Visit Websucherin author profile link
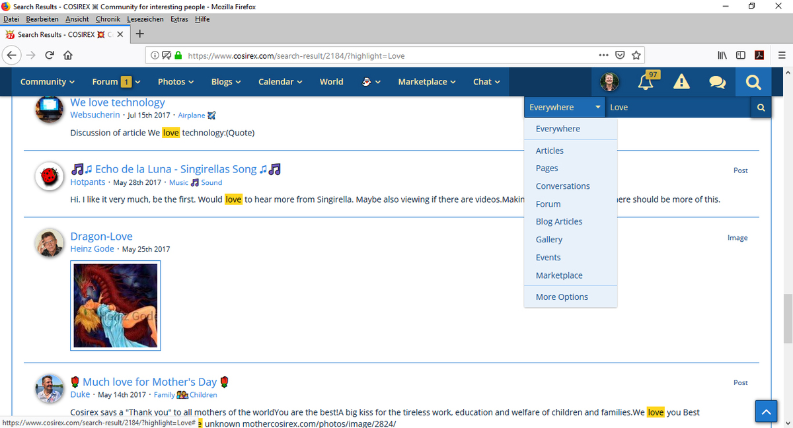This screenshot has height=428, width=793. click(x=95, y=115)
